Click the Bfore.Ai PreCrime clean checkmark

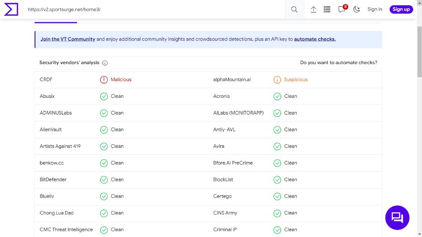(x=277, y=163)
